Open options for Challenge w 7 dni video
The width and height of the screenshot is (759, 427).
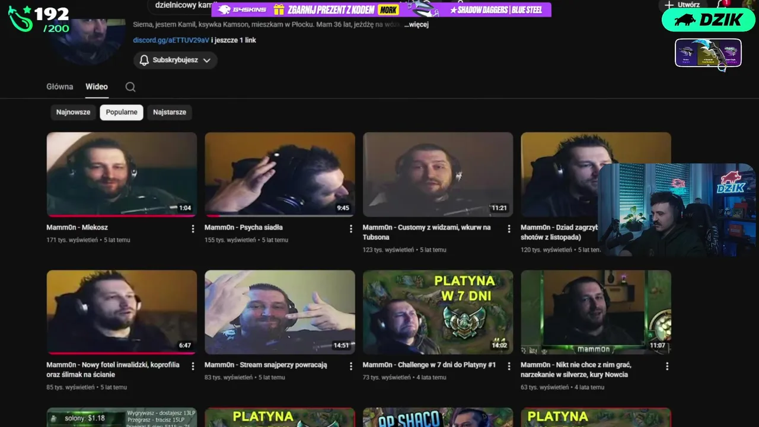(x=509, y=367)
